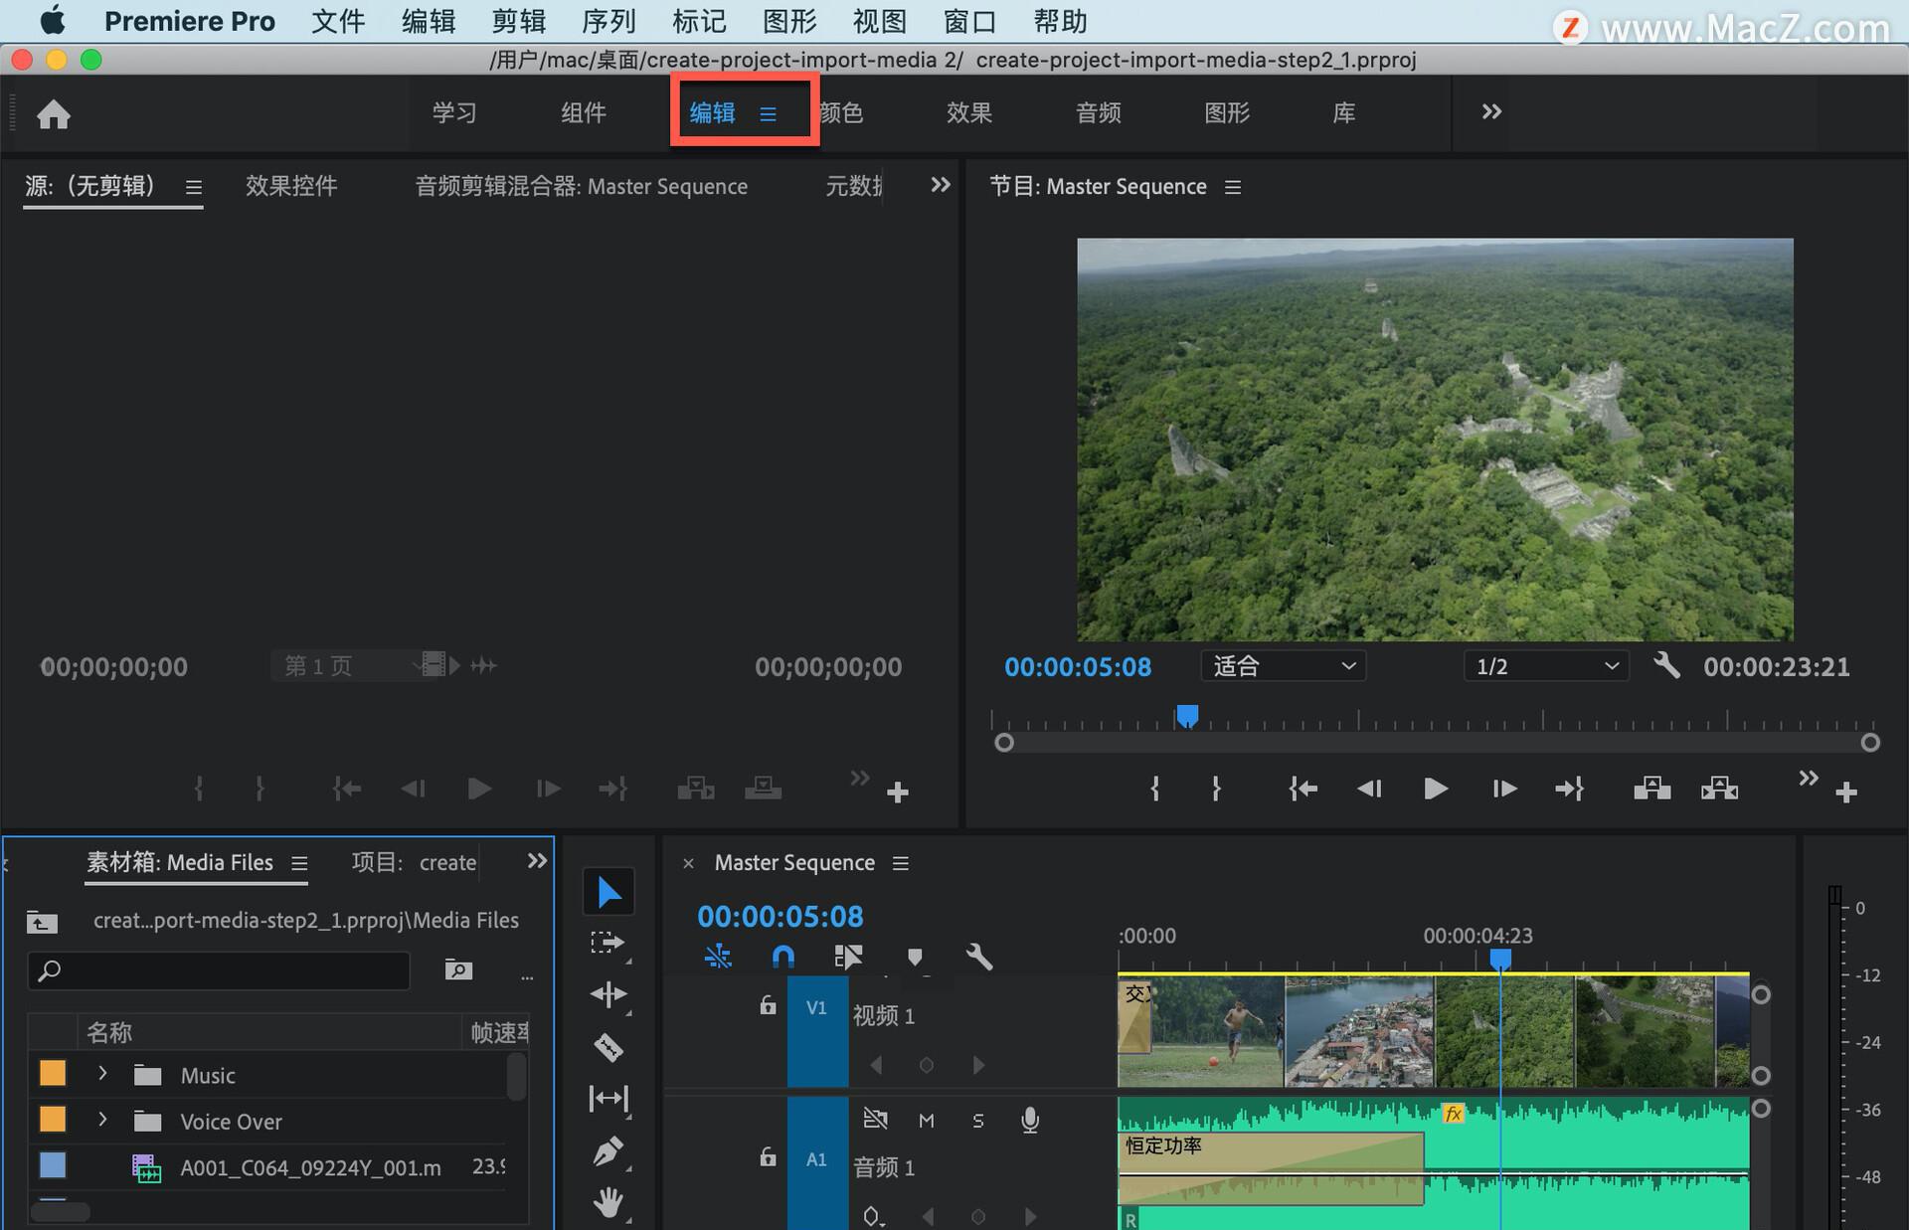Switch to the 音频 workspace
Screen dimensions: 1909x1230
click(x=1099, y=112)
